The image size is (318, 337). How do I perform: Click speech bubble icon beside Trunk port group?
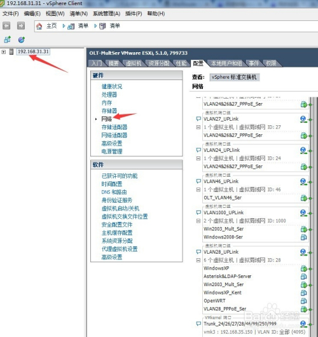[198, 324]
